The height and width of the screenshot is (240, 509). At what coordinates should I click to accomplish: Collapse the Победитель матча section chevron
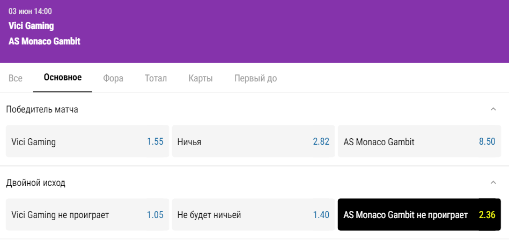pyautogui.click(x=493, y=109)
